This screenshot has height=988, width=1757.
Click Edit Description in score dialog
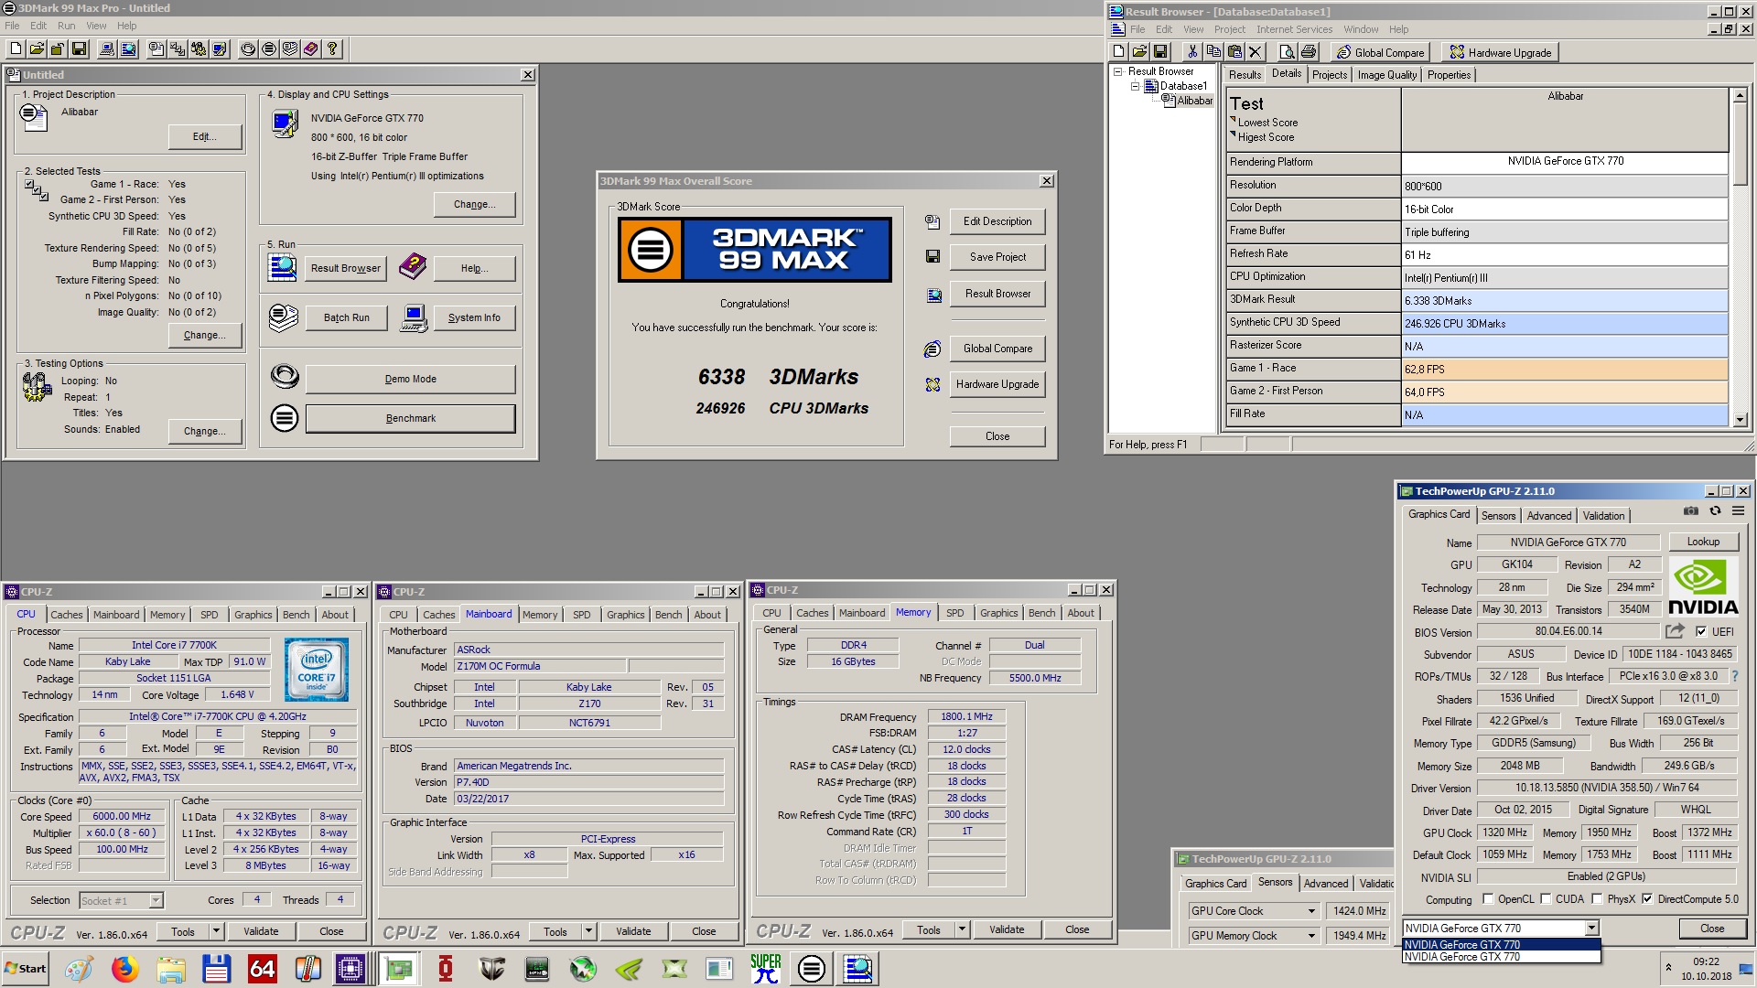click(997, 221)
